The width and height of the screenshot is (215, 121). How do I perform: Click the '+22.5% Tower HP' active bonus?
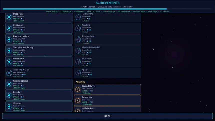tap(124, 12)
